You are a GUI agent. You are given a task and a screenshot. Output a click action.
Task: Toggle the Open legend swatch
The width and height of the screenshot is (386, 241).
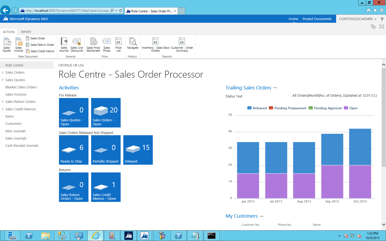346,108
